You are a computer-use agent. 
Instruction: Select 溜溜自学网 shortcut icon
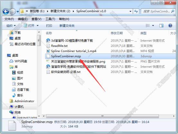point(48,67)
